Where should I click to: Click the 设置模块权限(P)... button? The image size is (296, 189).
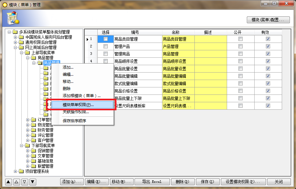243,182
